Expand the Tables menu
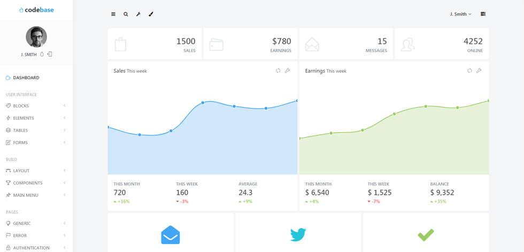The image size is (524, 252). tap(36, 131)
